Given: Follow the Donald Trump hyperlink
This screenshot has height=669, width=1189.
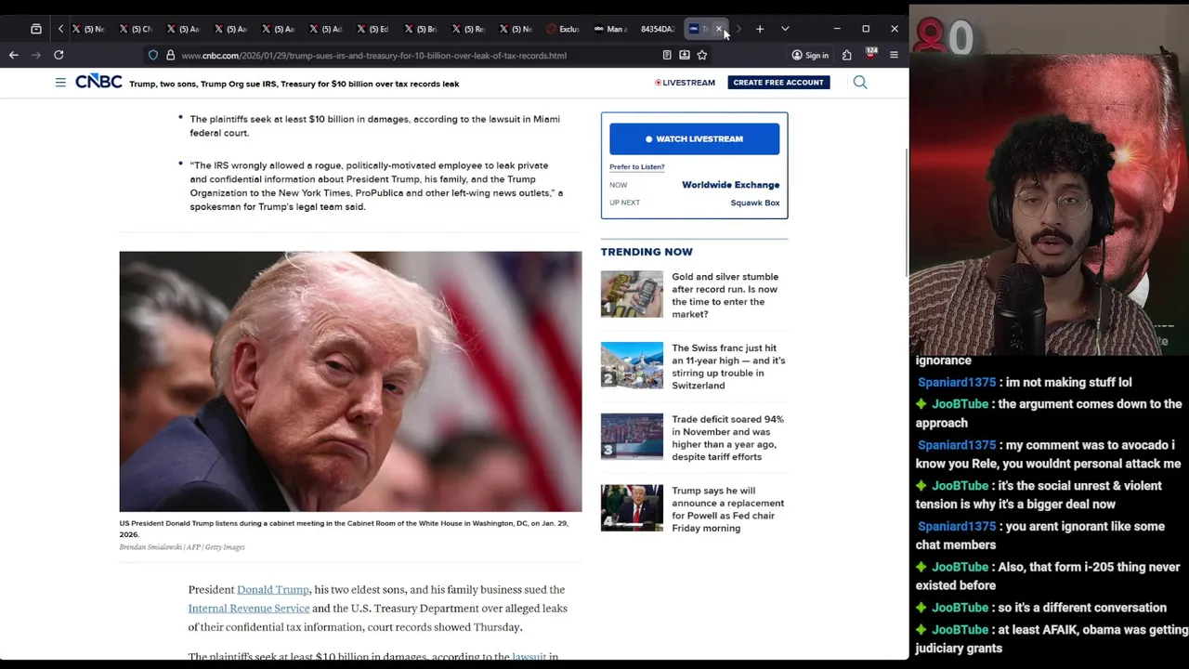Looking at the screenshot, I should pos(273,589).
